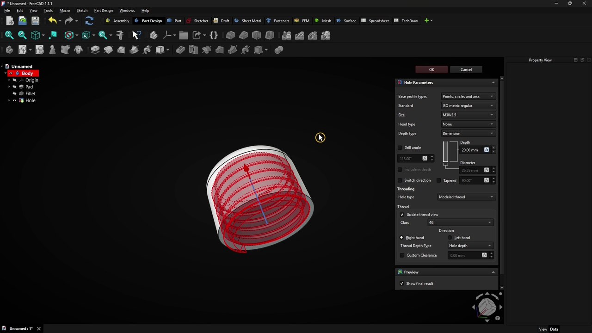Image resolution: width=592 pixels, height=333 pixels.
Task: Collapse the Preview panel
Action: [493, 272]
